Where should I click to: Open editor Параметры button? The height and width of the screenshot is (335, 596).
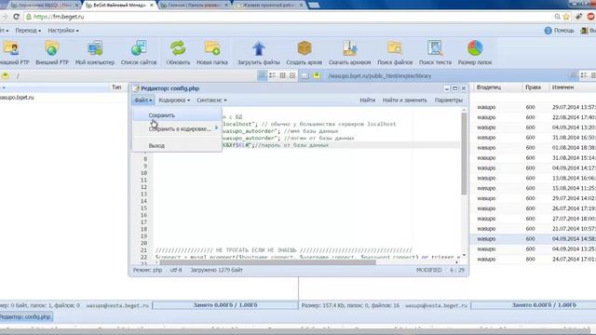tap(449, 100)
